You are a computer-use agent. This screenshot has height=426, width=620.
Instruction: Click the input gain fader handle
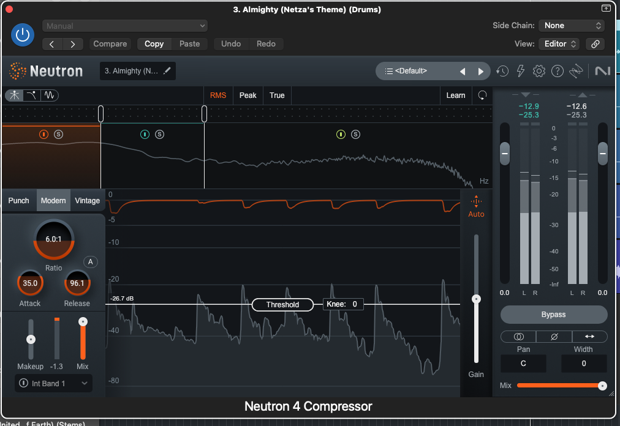coord(505,154)
